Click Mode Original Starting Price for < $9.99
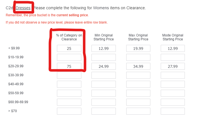This screenshot has height=120, width=200. (x=173, y=49)
